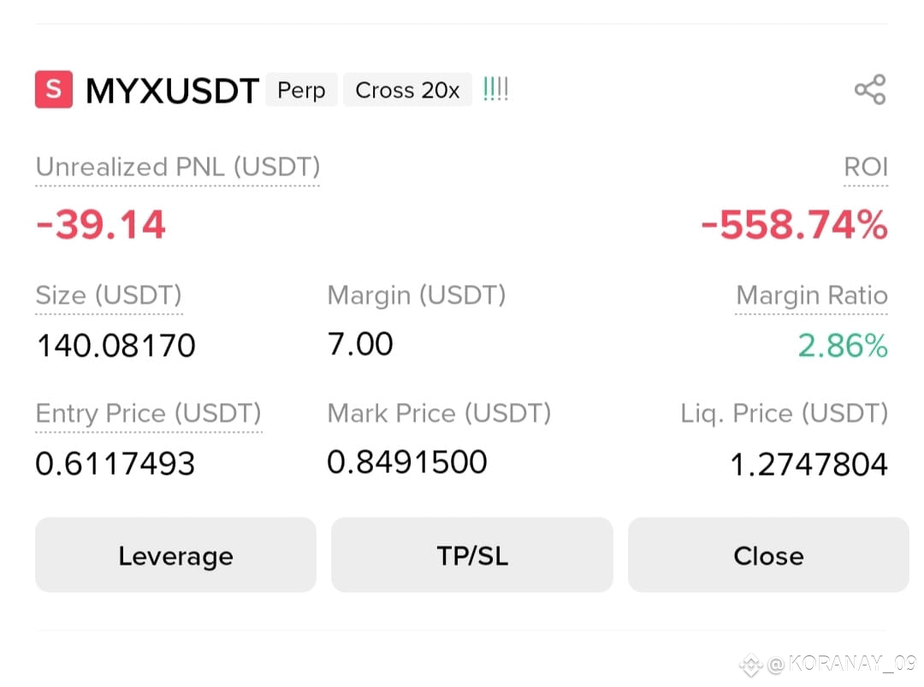Tap the green ADL indicator bars
The image size is (924, 687).
(x=495, y=89)
